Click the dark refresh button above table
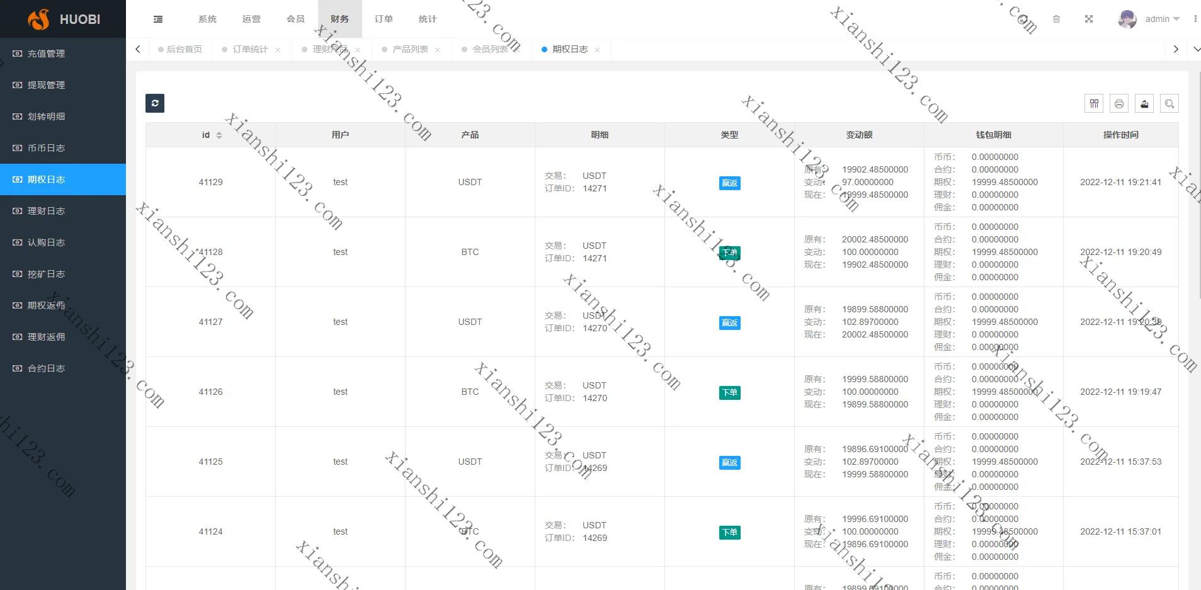 [x=155, y=103]
